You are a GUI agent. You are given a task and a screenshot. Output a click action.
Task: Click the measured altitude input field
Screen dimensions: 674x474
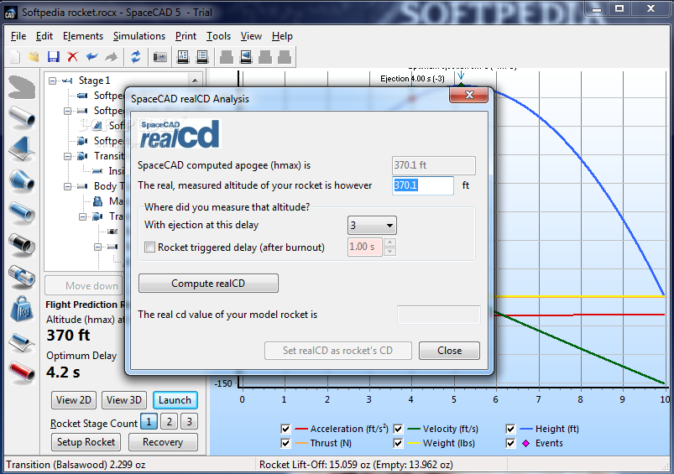[423, 185]
